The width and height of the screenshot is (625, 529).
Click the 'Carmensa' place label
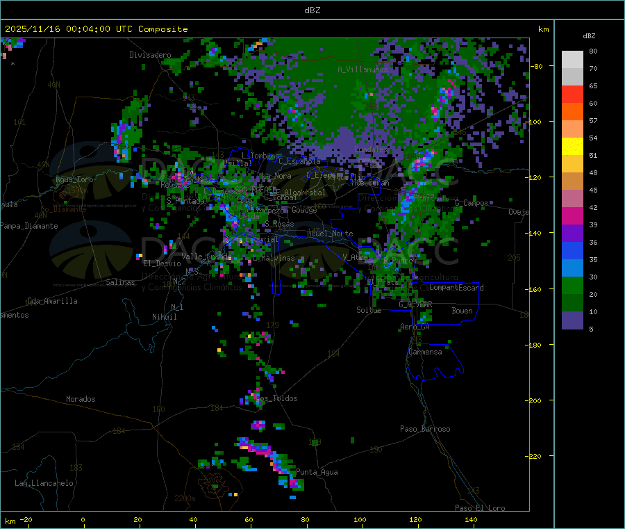(x=425, y=352)
